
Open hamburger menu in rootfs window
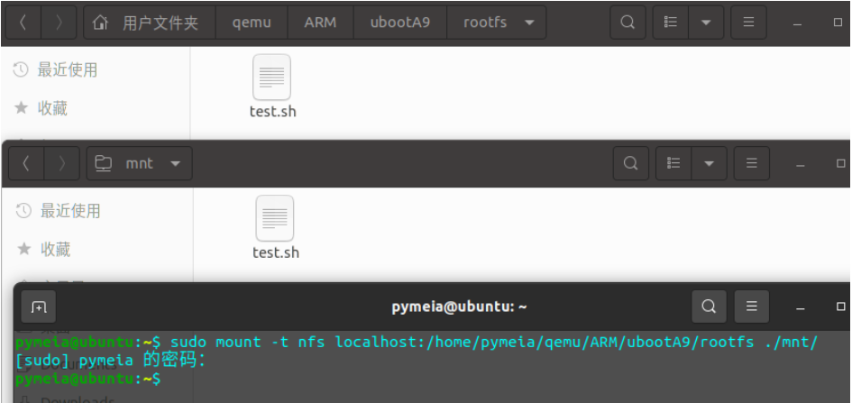[x=748, y=23]
